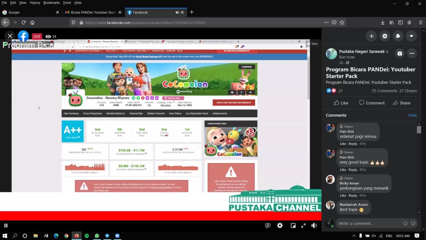This screenshot has height=240, width=426.
Task: Click the Like button on post
Action: [341, 103]
